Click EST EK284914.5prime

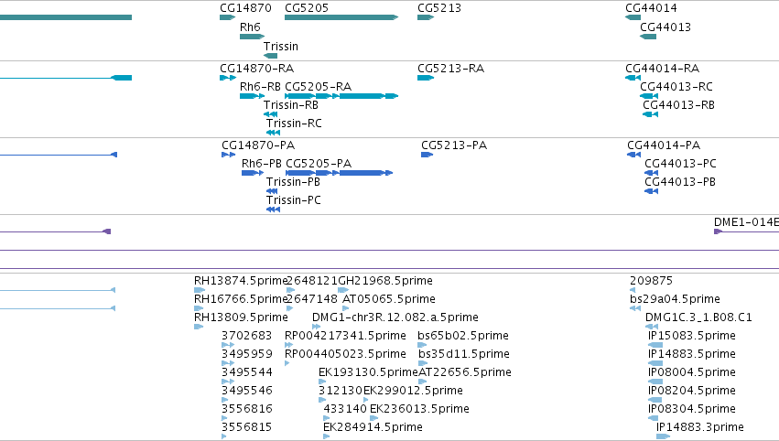(x=373, y=428)
